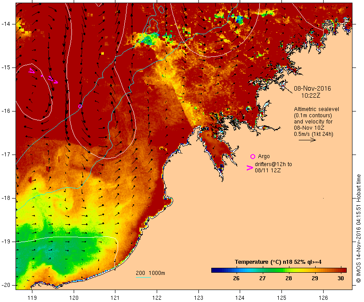Click the green cool-water patch near 19°S
The height and width of the screenshot is (302, 364).
point(58,249)
